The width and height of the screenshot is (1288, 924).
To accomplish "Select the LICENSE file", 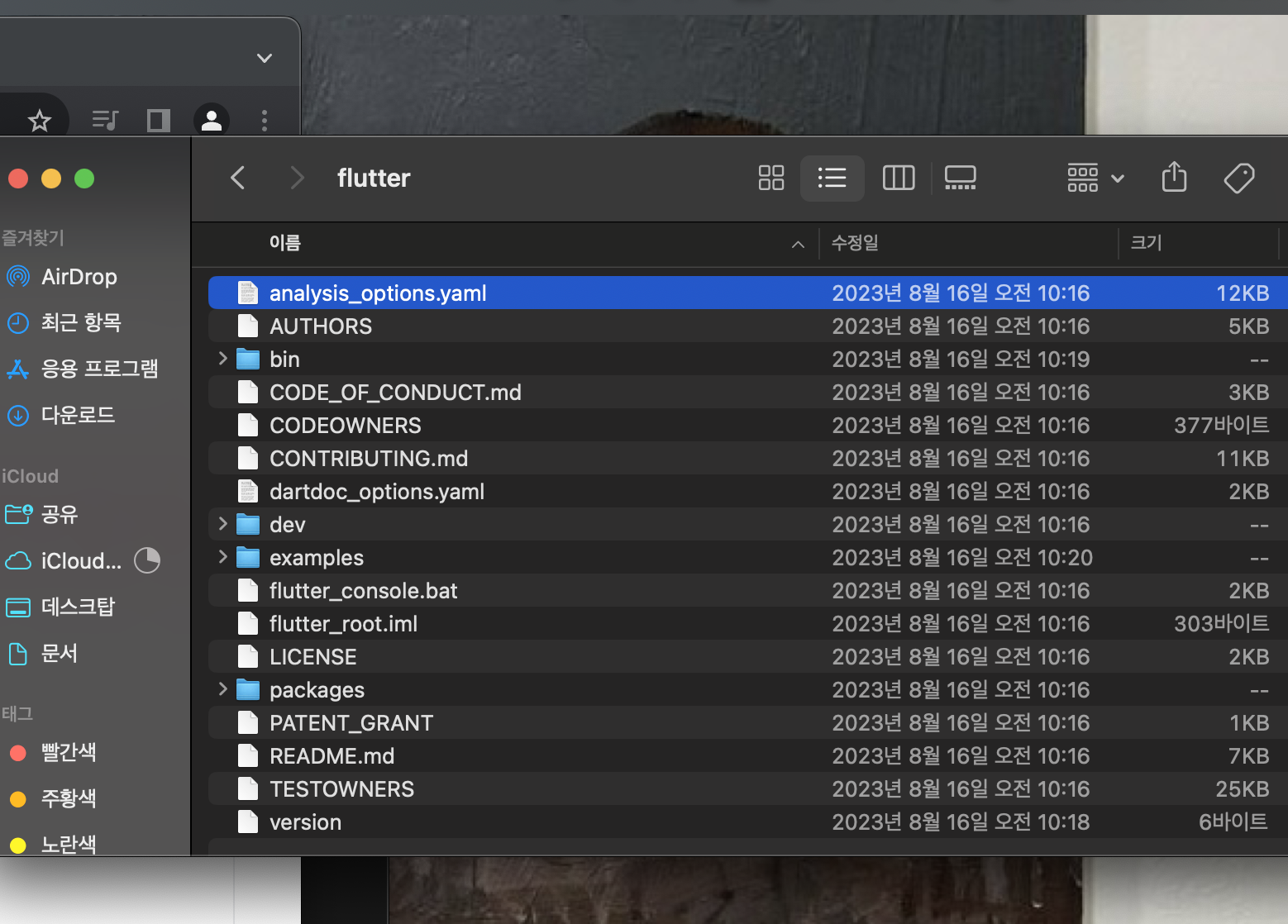I will (x=747, y=656).
